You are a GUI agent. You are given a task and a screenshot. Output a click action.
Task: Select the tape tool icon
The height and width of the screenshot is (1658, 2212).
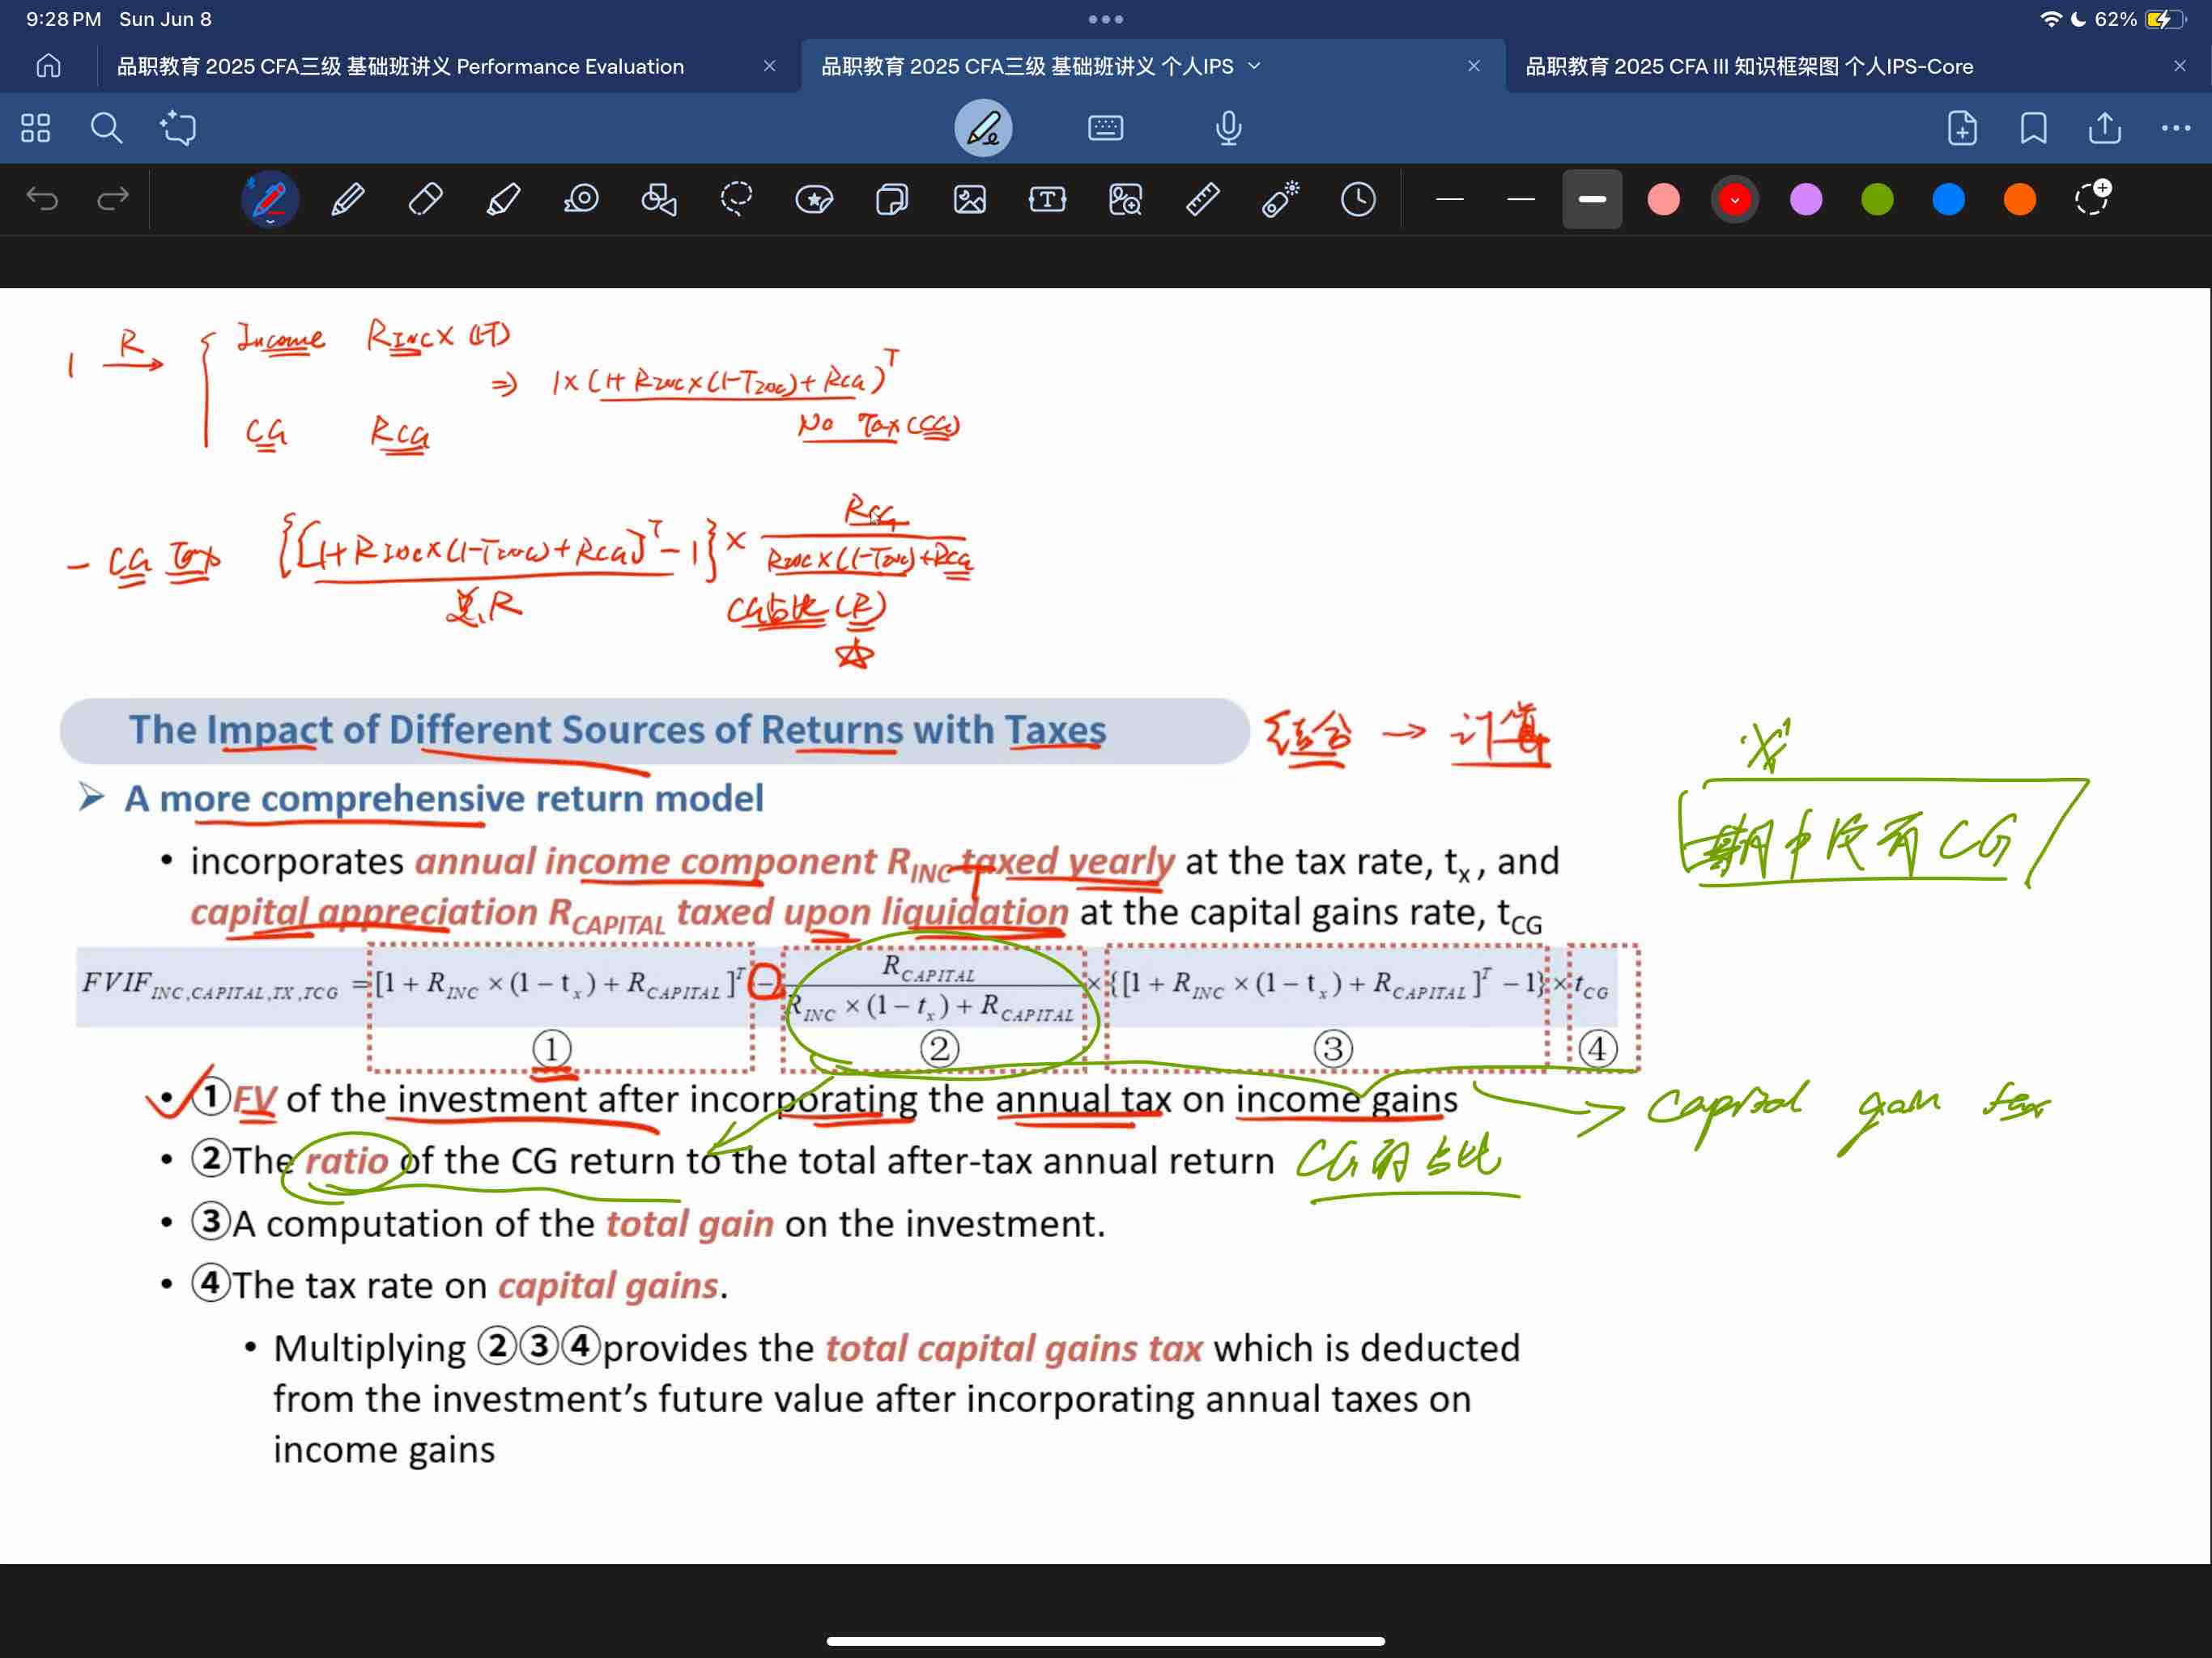pos(581,199)
